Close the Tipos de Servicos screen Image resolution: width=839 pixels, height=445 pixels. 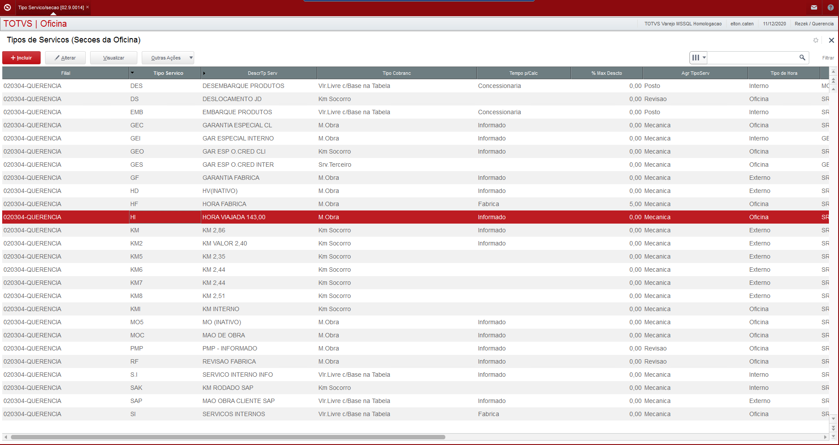click(832, 40)
